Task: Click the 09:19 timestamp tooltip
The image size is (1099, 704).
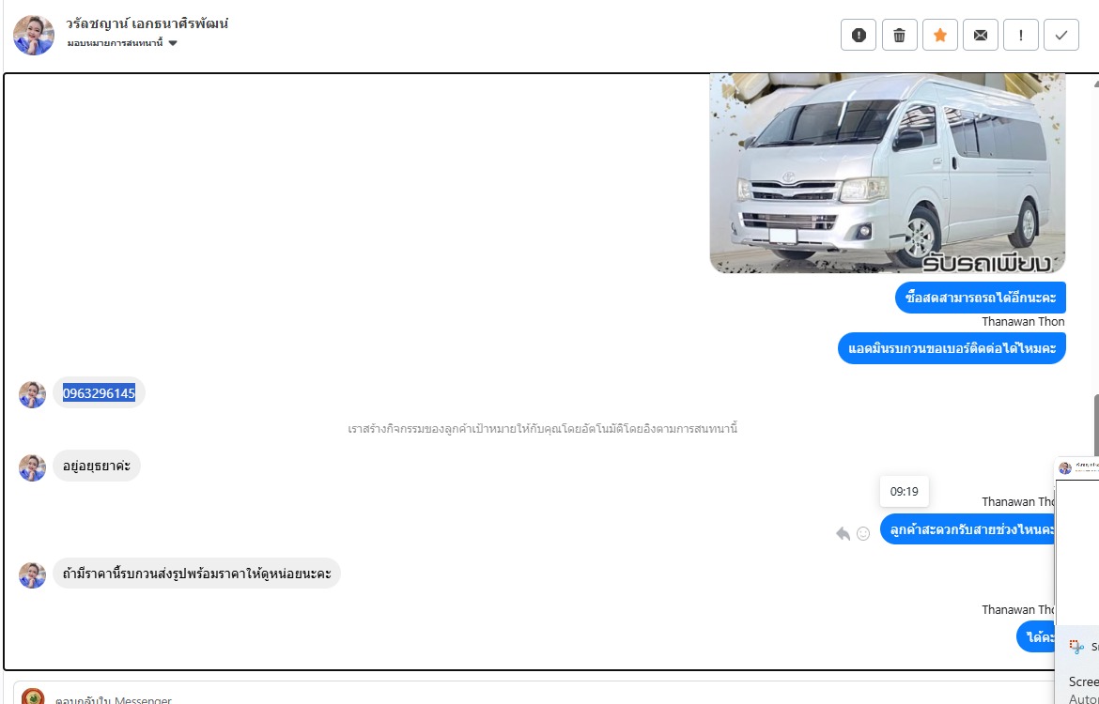Action: 905,492
